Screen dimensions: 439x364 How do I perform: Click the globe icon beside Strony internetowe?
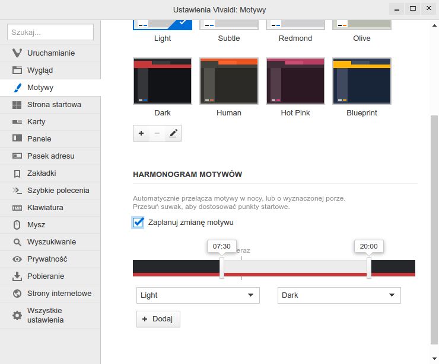(17, 294)
